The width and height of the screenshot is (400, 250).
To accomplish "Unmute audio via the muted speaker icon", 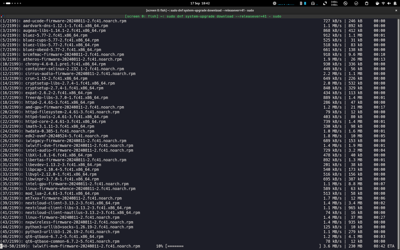I will pyautogui.click(x=388, y=3).
